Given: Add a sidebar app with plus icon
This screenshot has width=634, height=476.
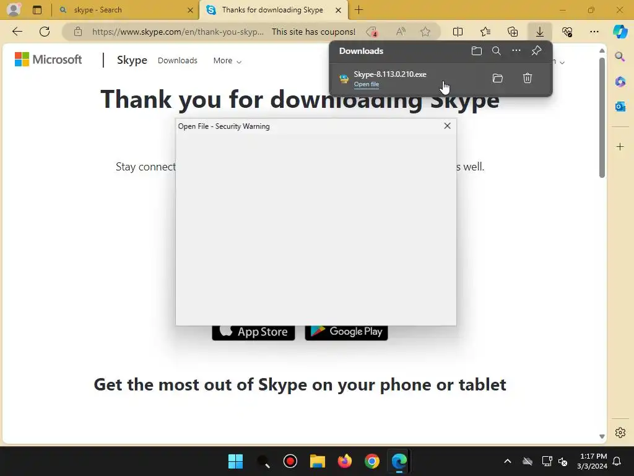Looking at the screenshot, I should click(x=620, y=146).
